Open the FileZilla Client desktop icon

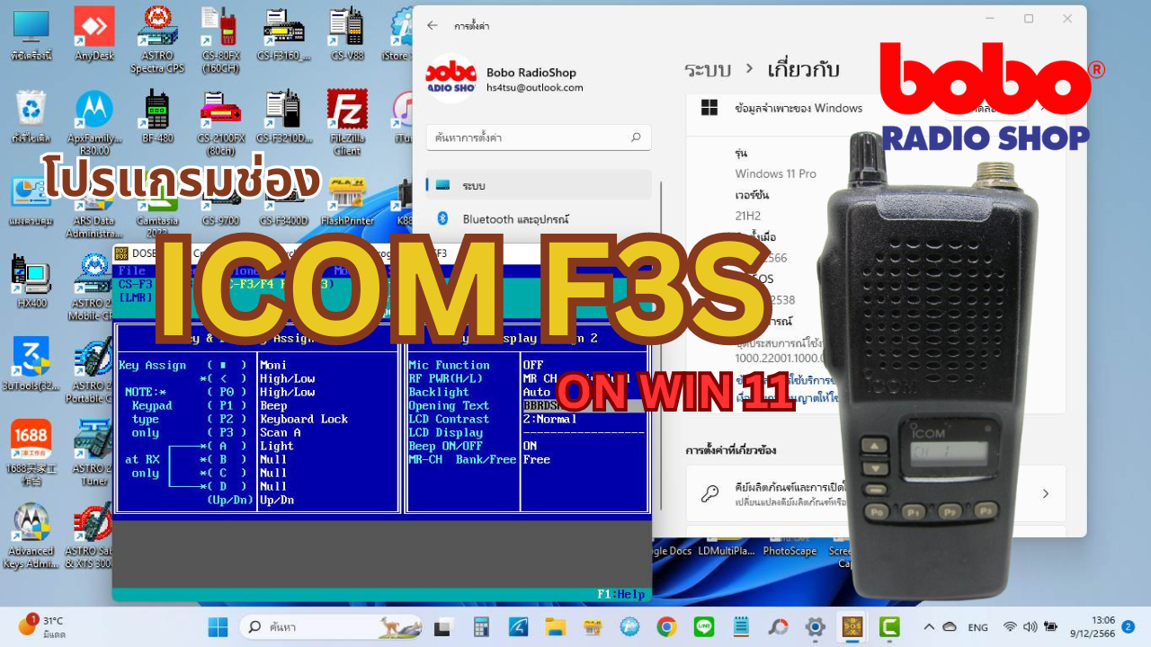(x=346, y=116)
